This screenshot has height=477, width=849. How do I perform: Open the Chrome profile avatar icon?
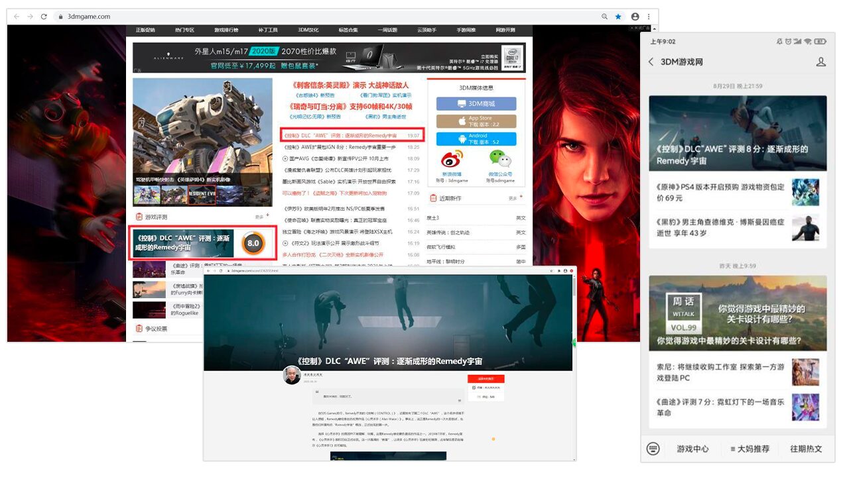(635, 17)
